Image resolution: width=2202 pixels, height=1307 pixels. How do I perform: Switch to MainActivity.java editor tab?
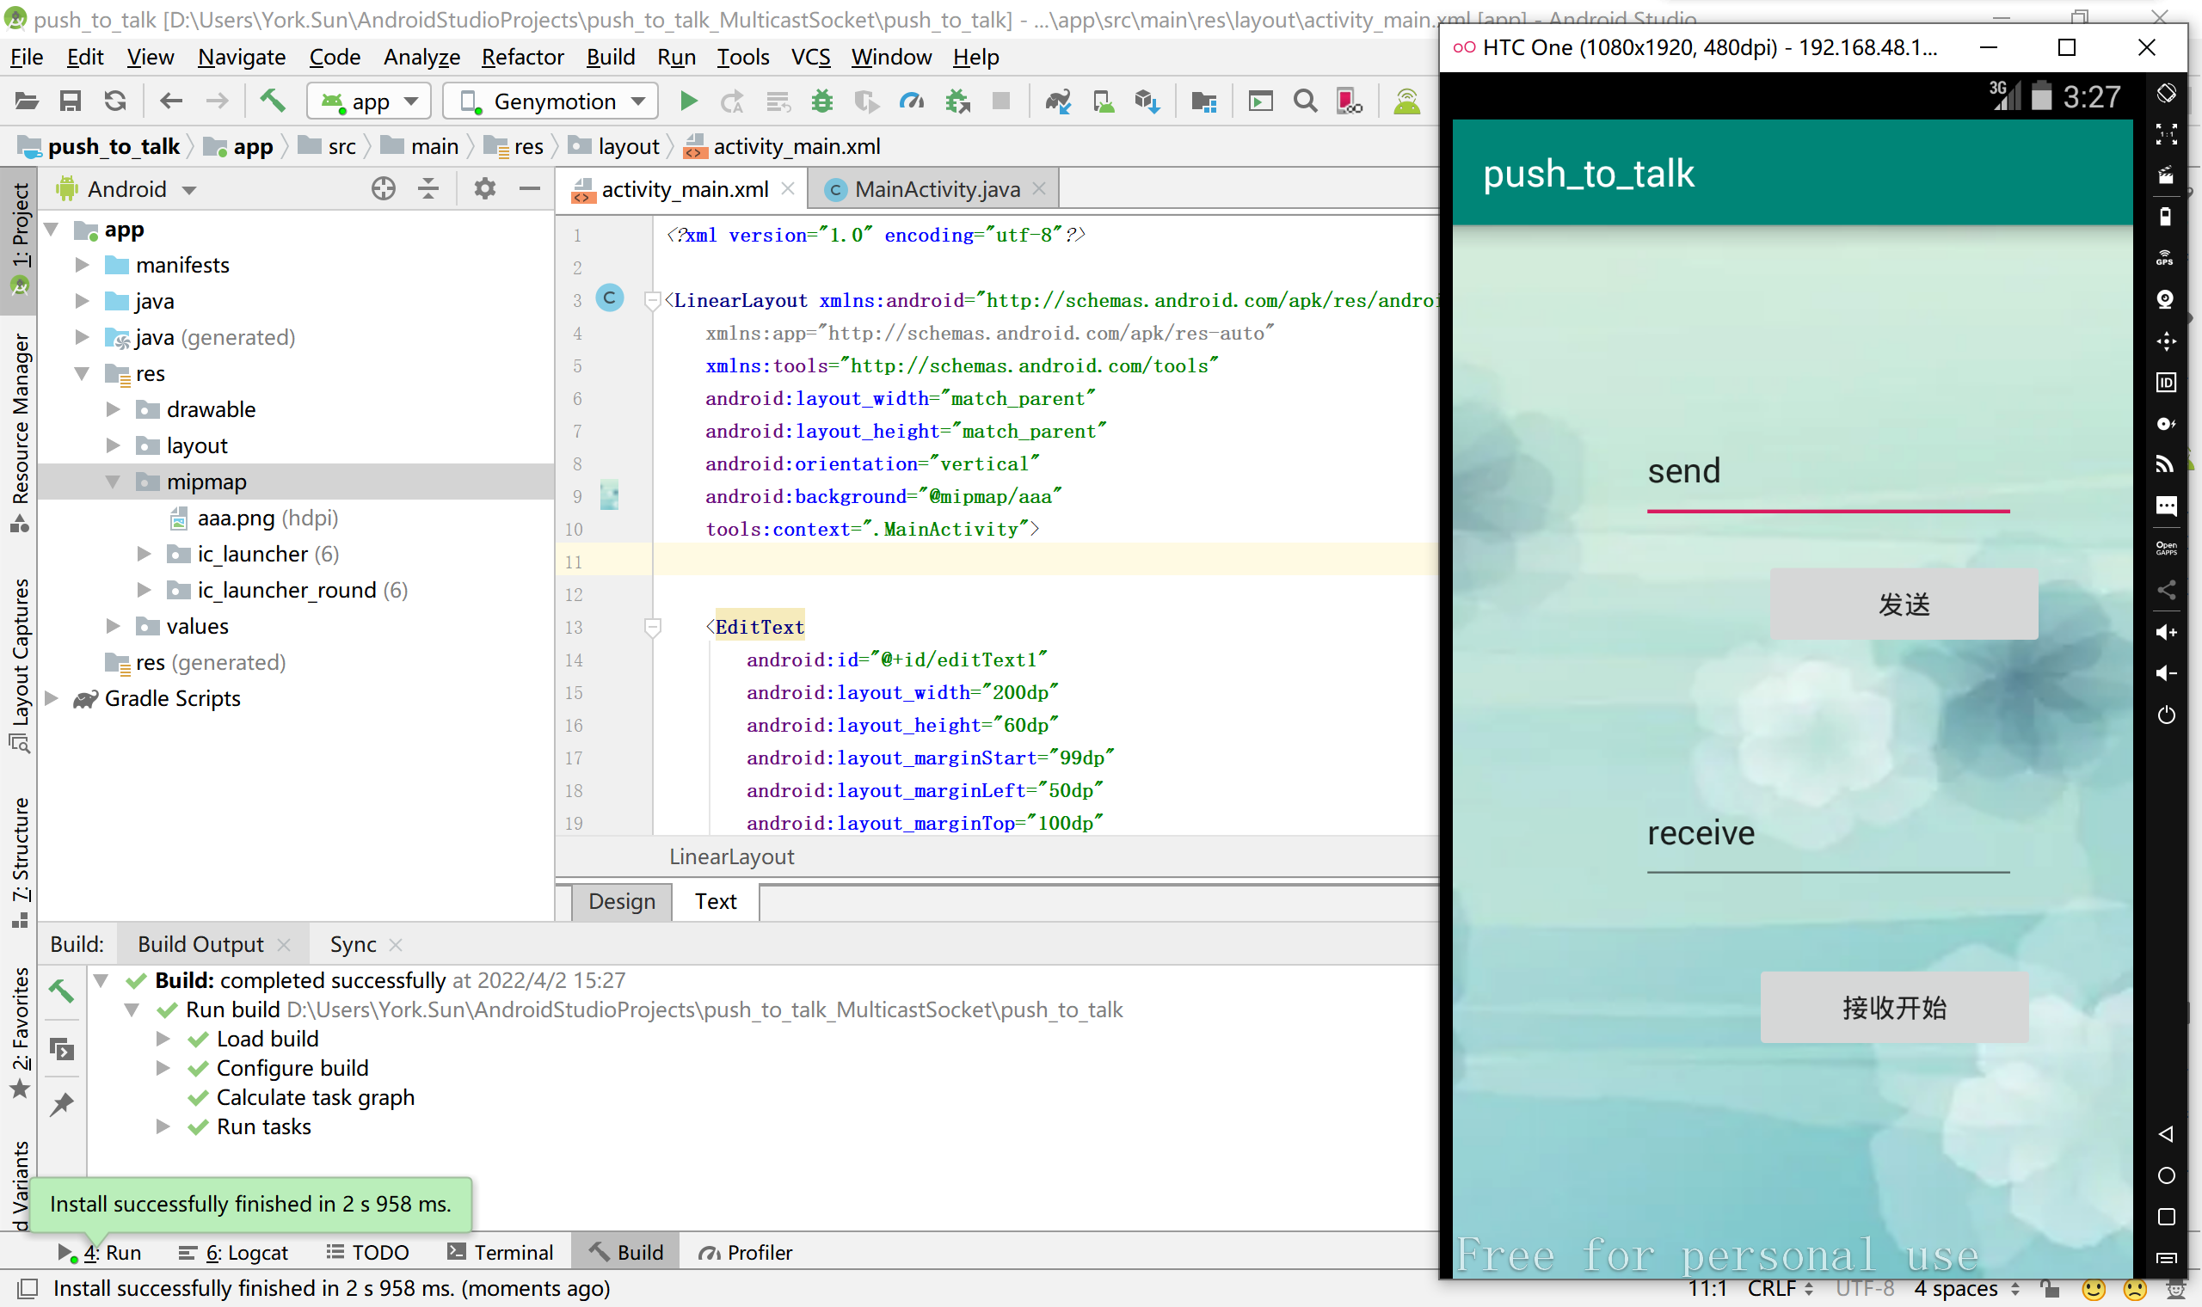[x=937, y=189]
